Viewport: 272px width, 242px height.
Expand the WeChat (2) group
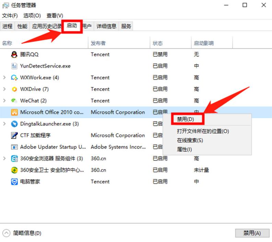click(4, 100)
